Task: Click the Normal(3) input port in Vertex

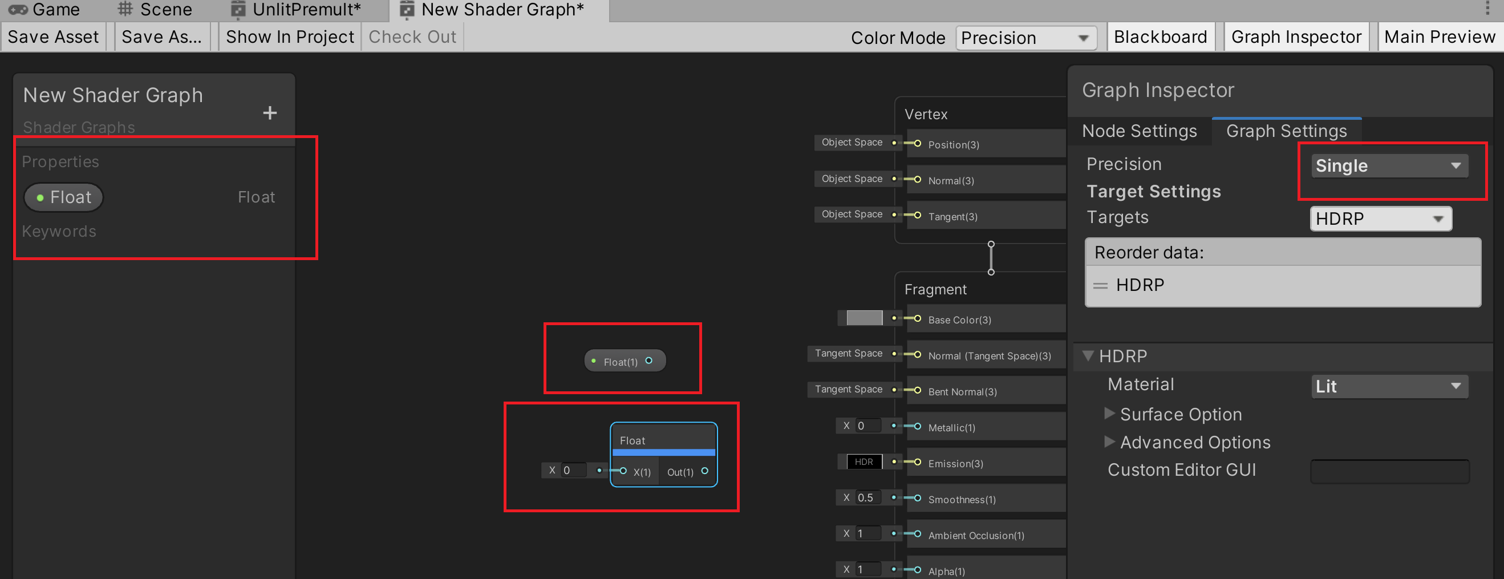Action: [x=917, y=180]
